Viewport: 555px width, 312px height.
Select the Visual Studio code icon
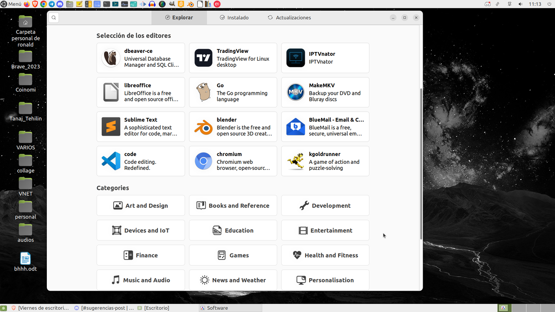click(111, 161)
